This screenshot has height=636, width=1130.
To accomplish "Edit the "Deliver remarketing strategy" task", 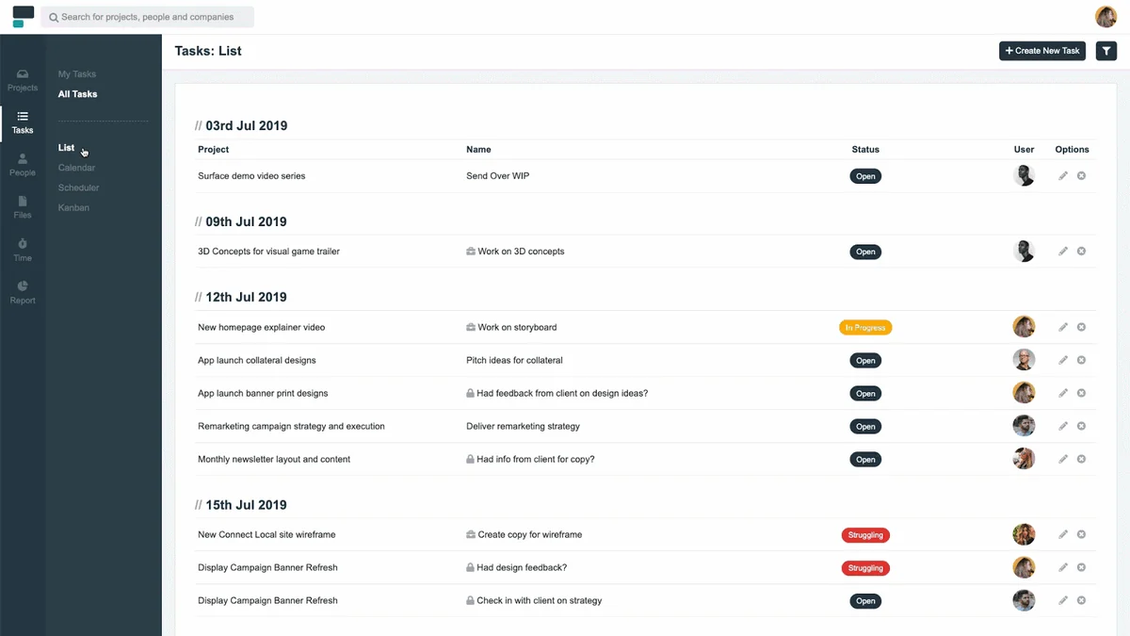I will coord(1062,426).
